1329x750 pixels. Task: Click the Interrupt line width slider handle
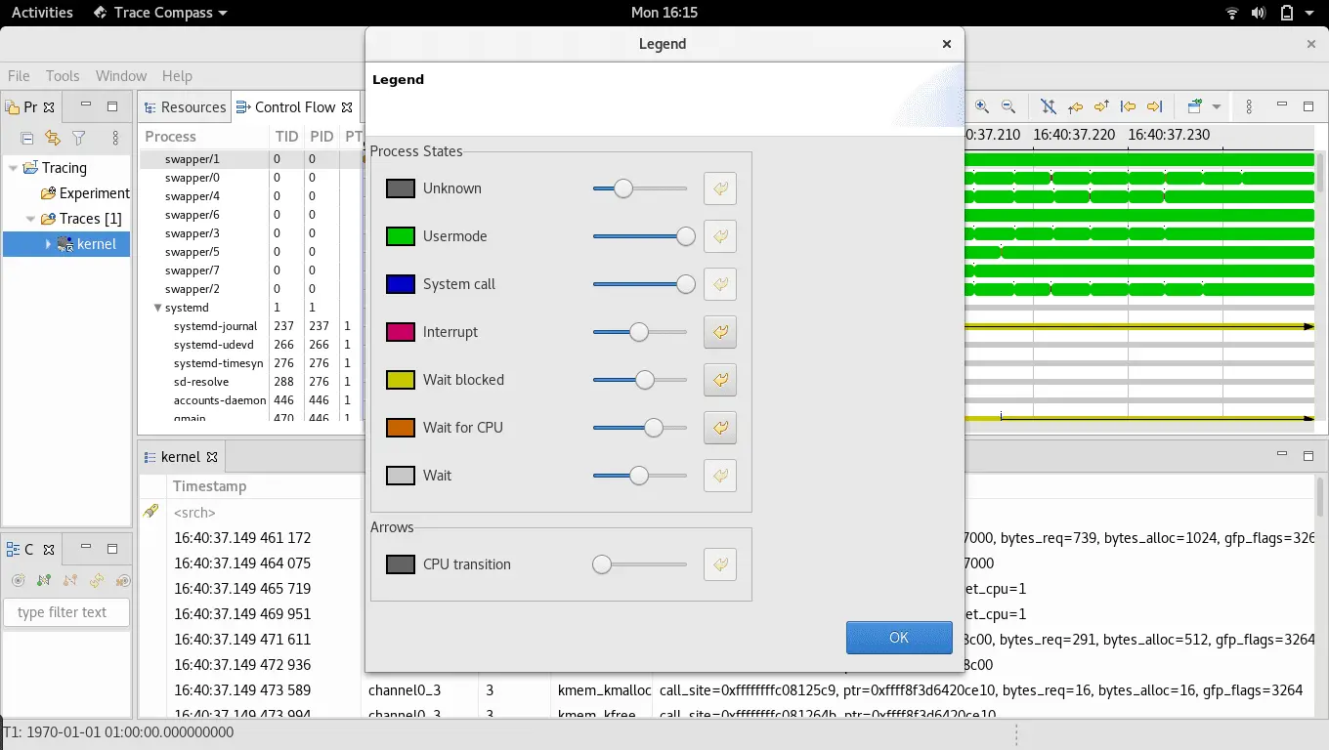point(639,332)
